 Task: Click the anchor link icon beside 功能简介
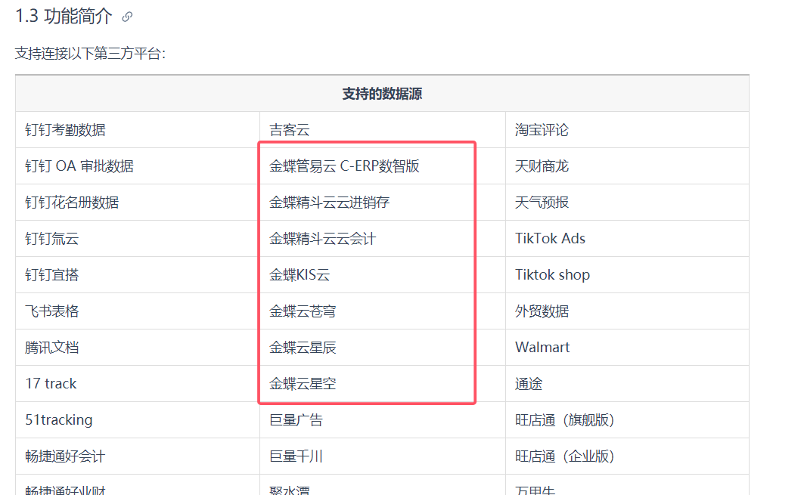[127, 17]
